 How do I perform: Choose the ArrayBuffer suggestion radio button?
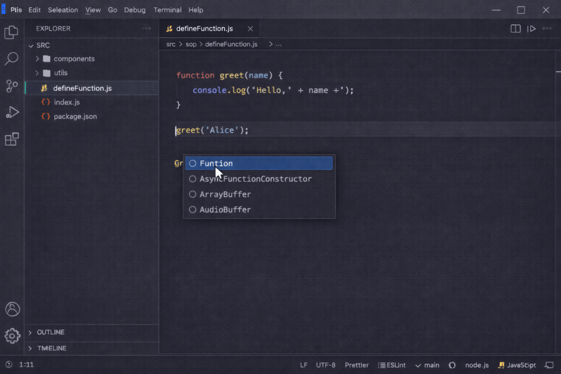click(x=193, y=194)
